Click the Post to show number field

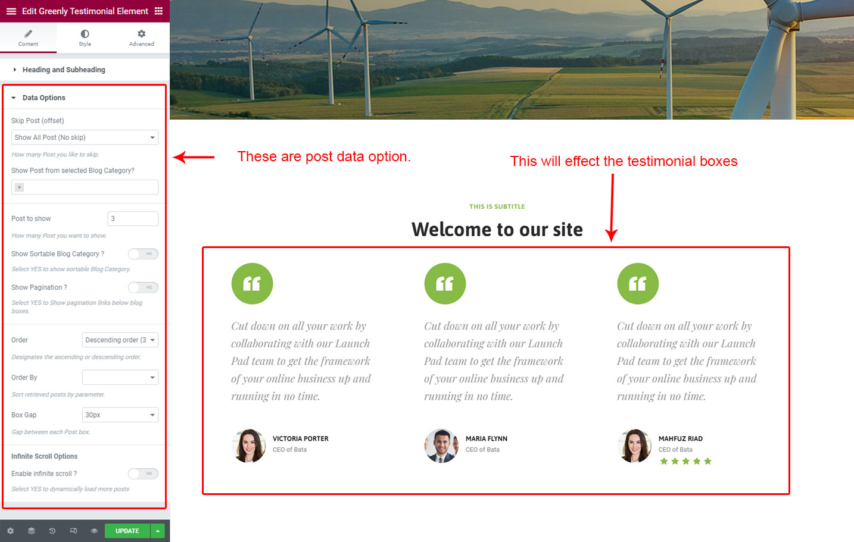coord(133,219)
